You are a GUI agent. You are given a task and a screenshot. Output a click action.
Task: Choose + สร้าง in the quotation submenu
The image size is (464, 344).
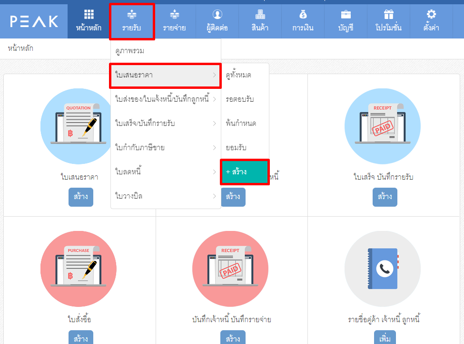point(245,172)
